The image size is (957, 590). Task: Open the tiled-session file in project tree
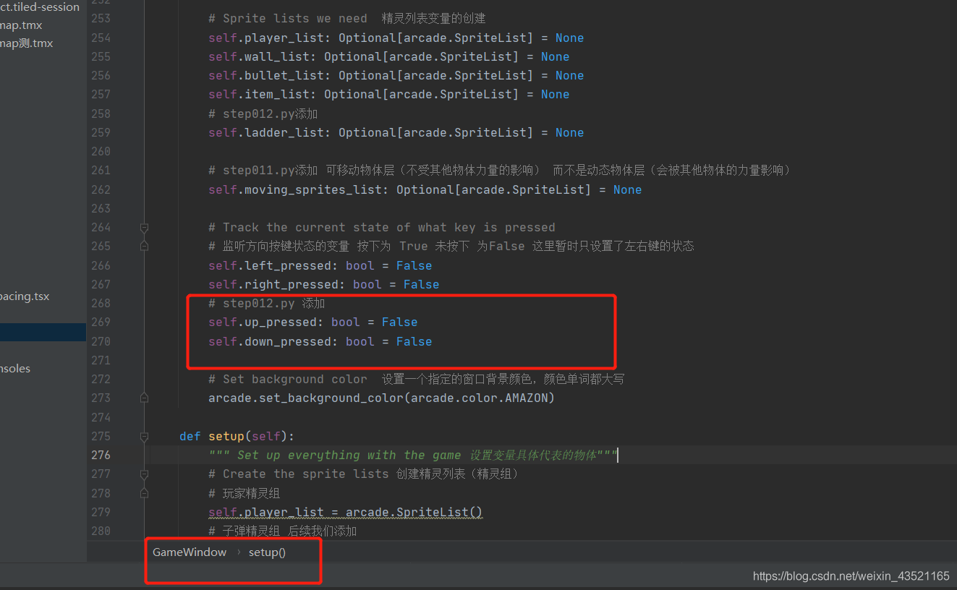[x=40, y=7]
